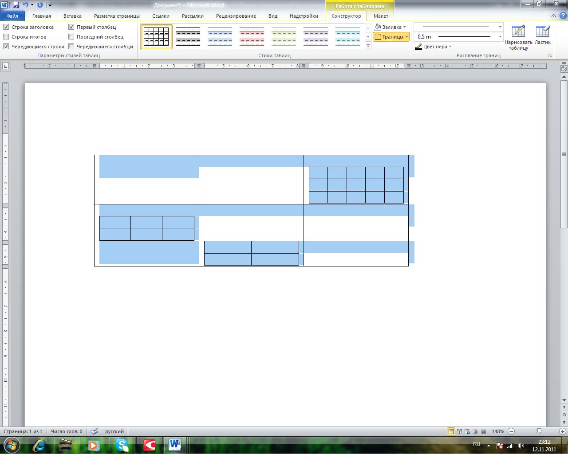Click the select browse object button

564,415
